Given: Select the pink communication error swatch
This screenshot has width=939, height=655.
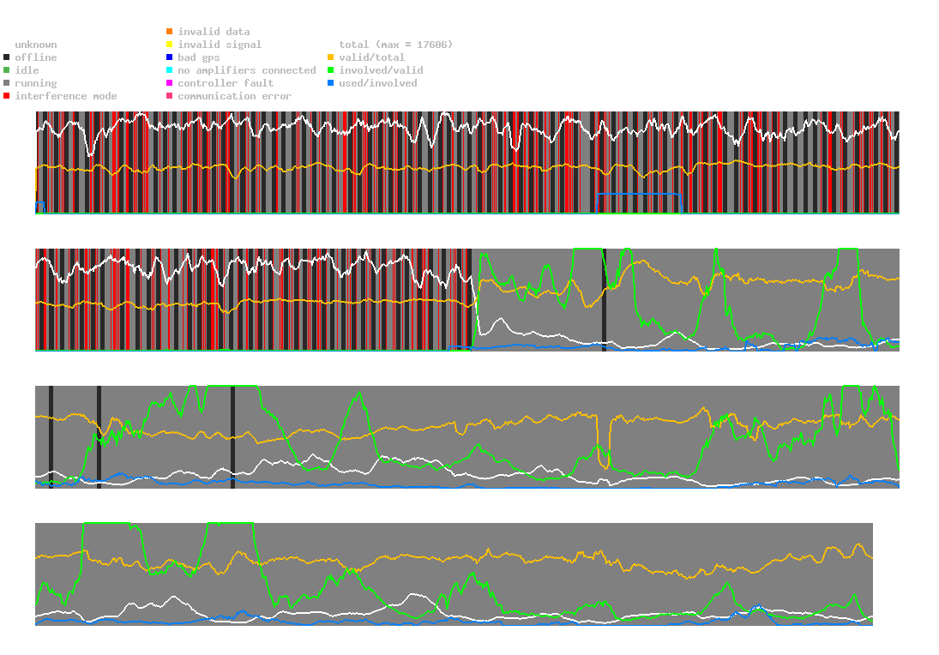Looking at the screenshot, I should click(x=170, y=96).
